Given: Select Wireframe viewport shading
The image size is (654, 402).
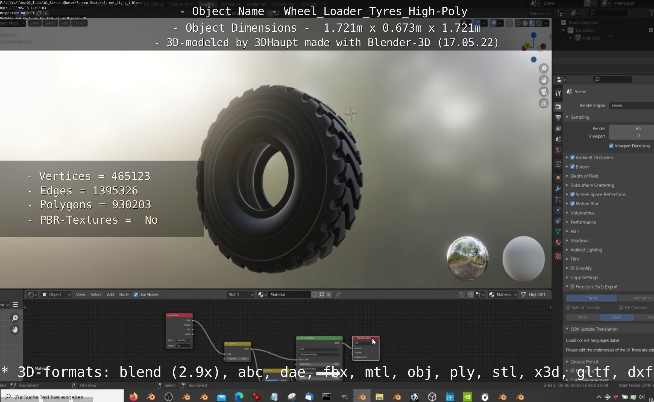Looking at the screenshot, I should tap(518, 23).
